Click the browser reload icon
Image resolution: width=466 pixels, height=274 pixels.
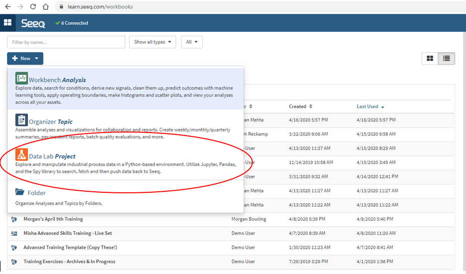33,7
